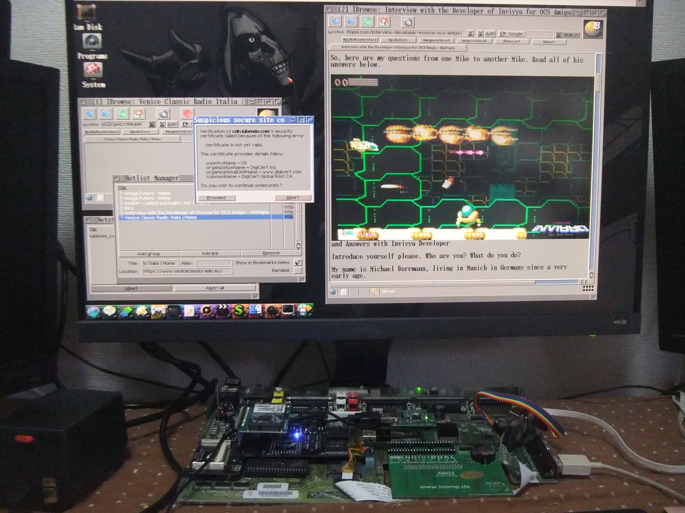
Task: Launch the clapperboard video icon in the dock
Action: tap(222, 311)
